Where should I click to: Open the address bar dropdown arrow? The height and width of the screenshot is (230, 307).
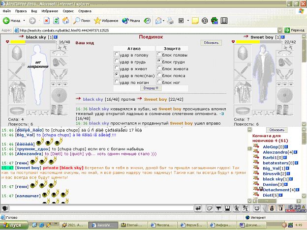coord(280,30)
